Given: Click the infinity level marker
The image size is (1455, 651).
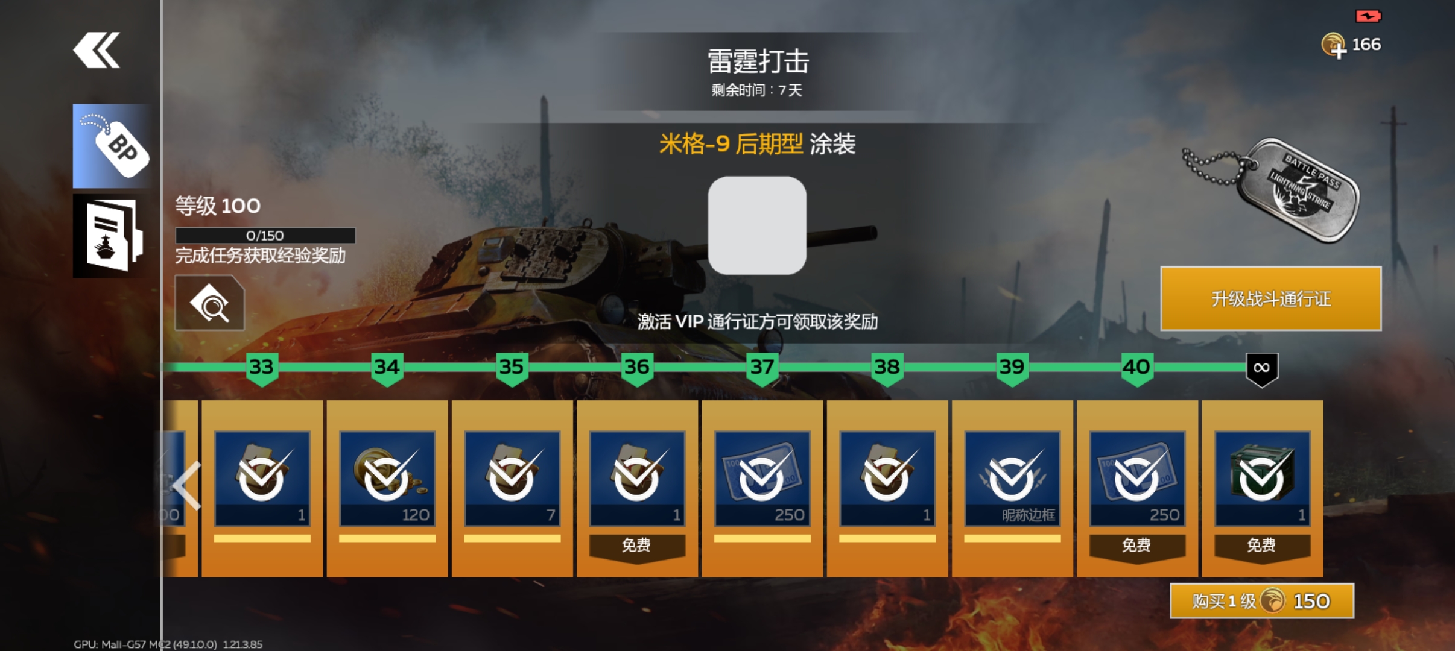Looking at the screenshot, I should pyautogui.click(x=1262, y=369).
